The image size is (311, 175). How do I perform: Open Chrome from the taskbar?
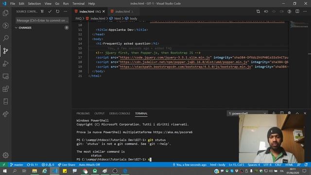click(85, 171)
